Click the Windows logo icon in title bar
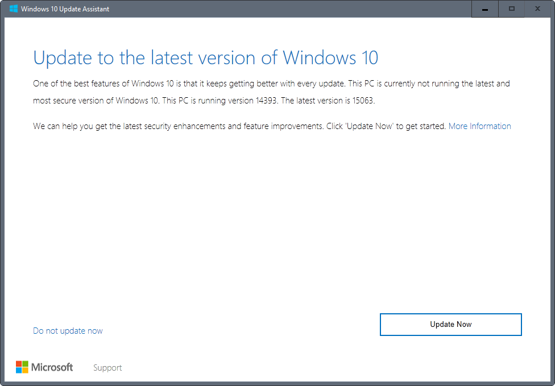The height and width of the screenshot is (386, 555). (14, 9)
